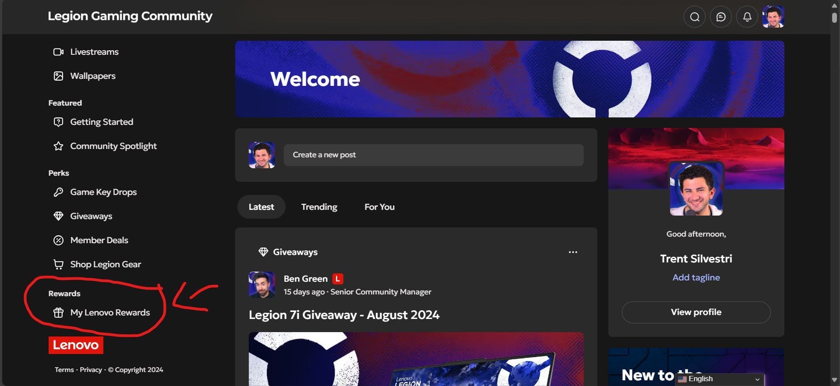The height and width of the screenshot is (386, 840).
Task: Click the Game Key Drops key icon
Action: pyautogui.click(x=58, y=192)
